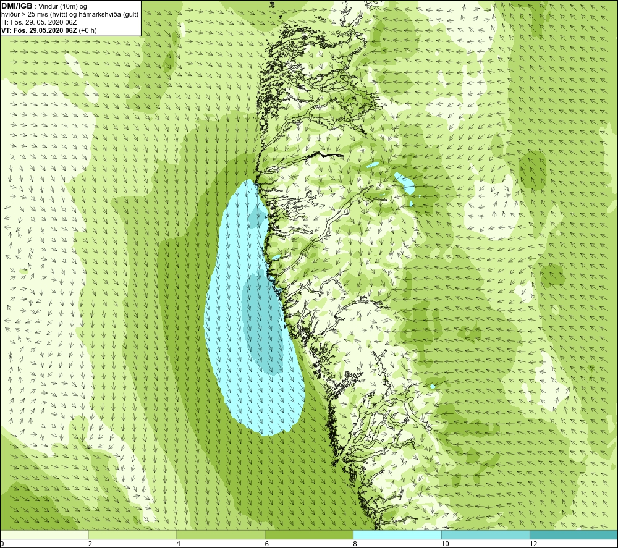
Task: Click the 2–4 m/s light green swatch
Action: [x=132, y=534]
